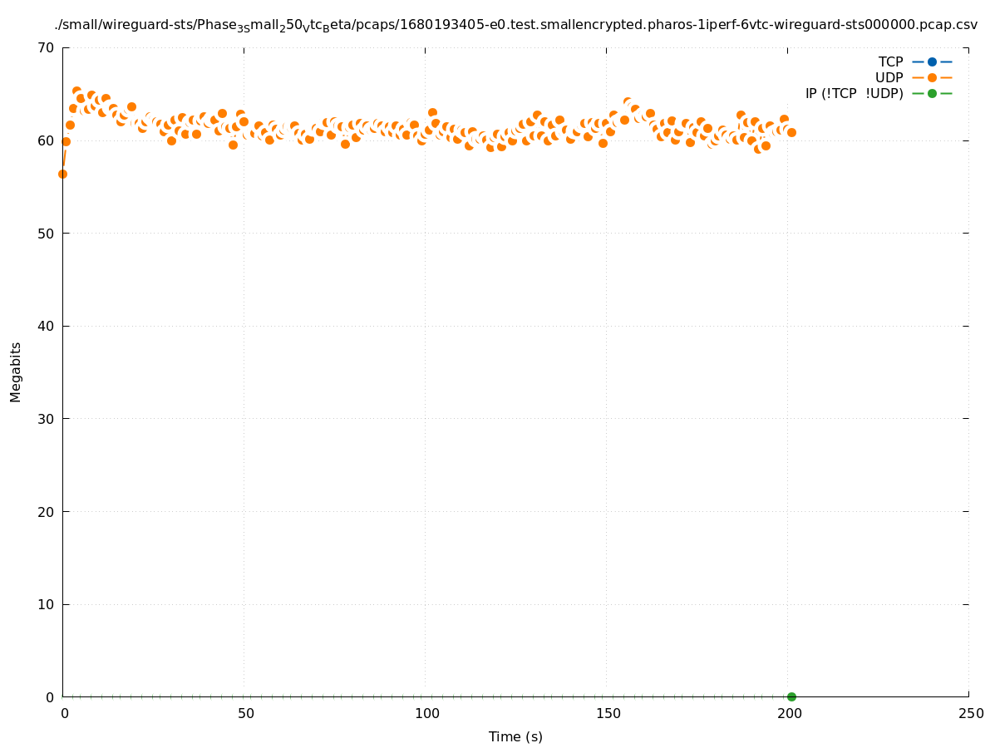Click the 30 tick label on y-axis
The height and width of the screenshot is (748, 995).
pos(46,419)
